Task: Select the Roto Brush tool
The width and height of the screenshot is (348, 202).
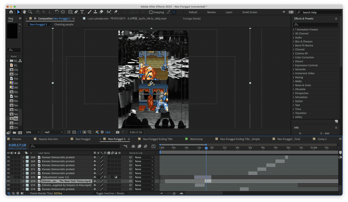Action: click(109, 12)
